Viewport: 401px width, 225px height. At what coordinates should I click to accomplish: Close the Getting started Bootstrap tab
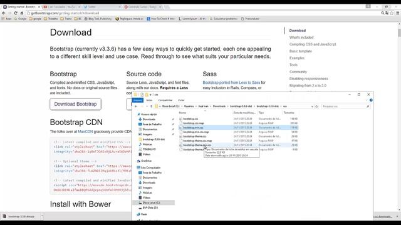pos(39,7)
